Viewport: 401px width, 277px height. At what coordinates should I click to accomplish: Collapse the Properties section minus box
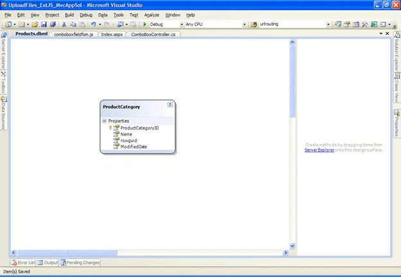pyautogui.click(x=104, y=121)
